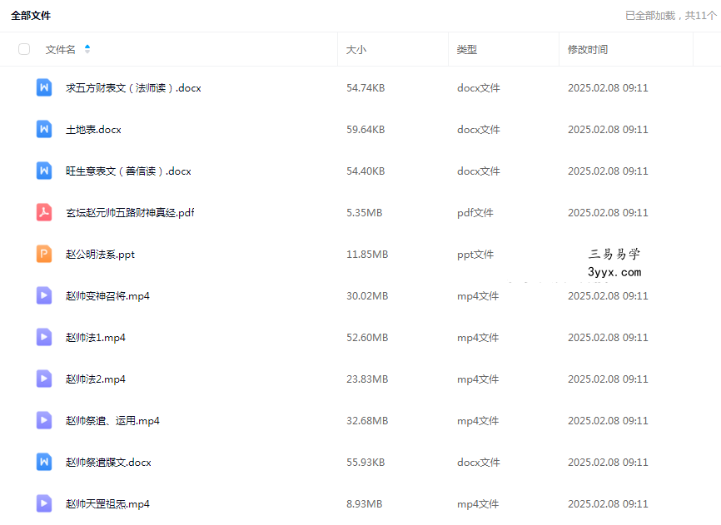
Task: Click Word icon beside 赵帅祭遣牒文.docx
Action: (44, 462)
